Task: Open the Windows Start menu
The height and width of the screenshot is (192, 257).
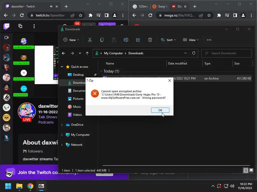Action: click(8, 186)
